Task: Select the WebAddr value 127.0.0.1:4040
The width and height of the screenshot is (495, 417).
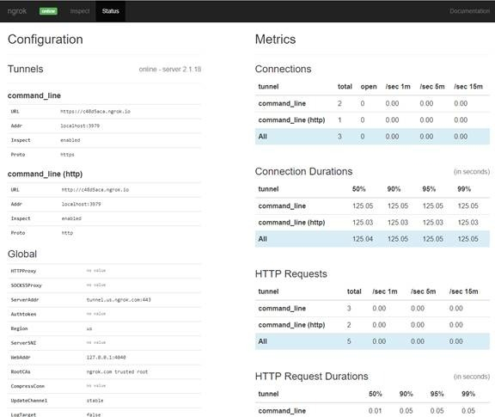Action: [106, 358]
